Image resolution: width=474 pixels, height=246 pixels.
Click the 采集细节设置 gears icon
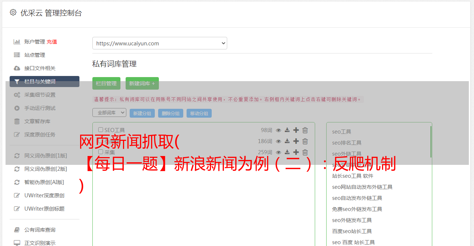tap(17, 95)
